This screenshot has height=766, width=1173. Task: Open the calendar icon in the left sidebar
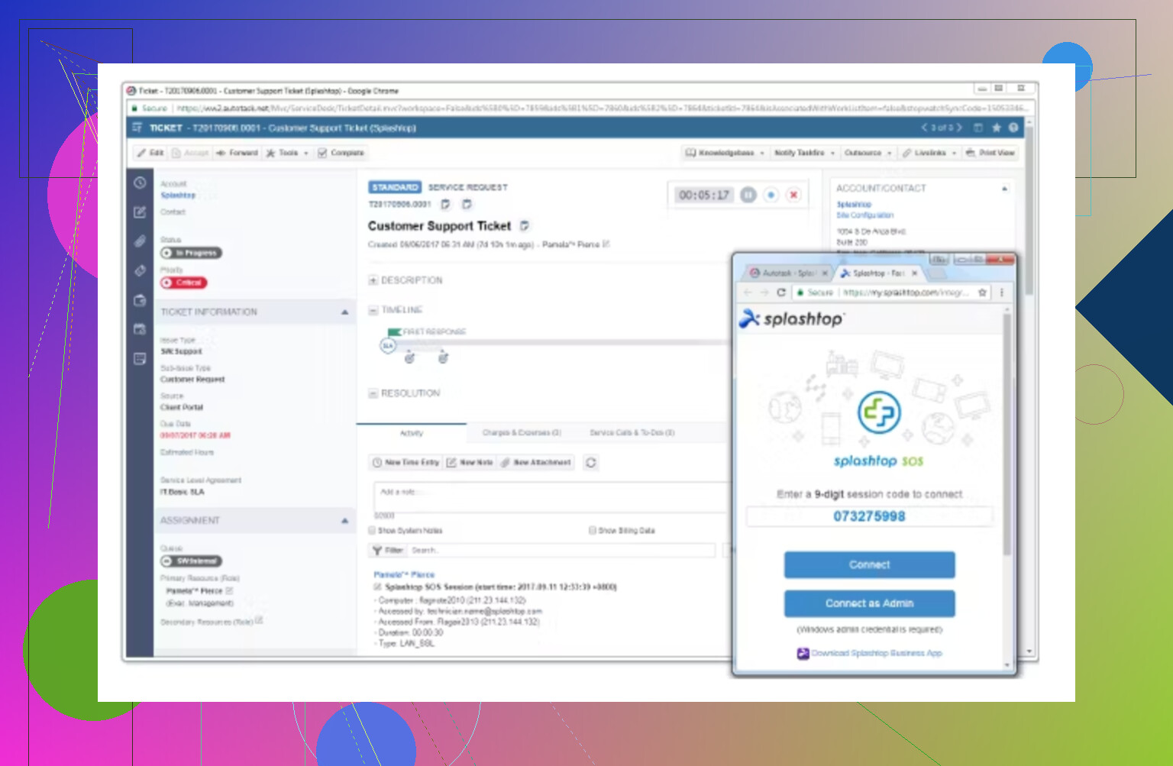click(140, 329)
